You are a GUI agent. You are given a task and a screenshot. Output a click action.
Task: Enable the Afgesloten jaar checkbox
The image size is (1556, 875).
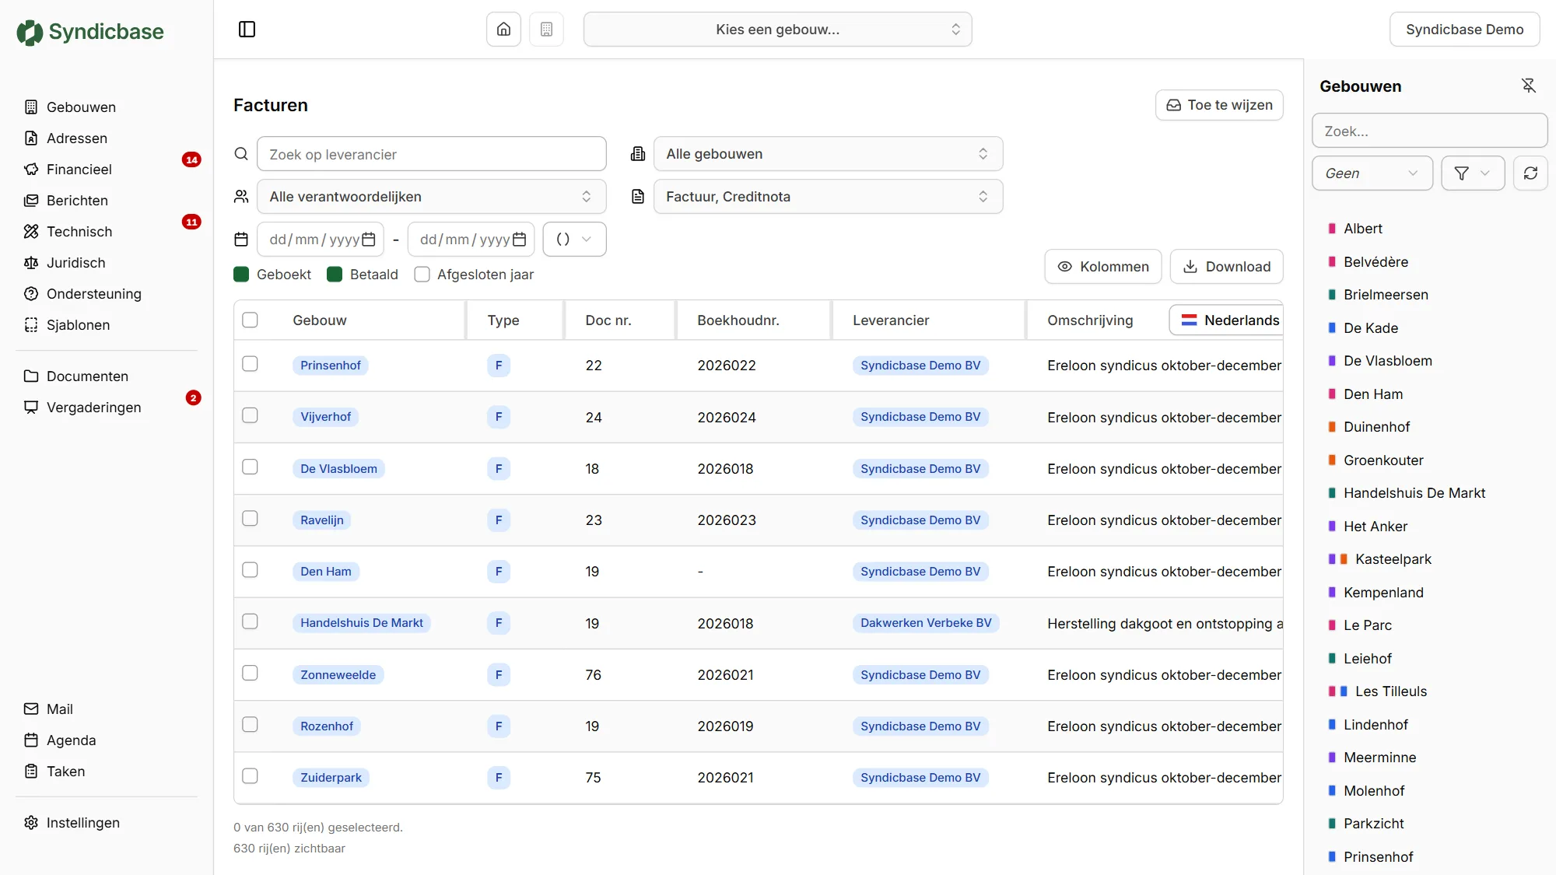(422, 274)
